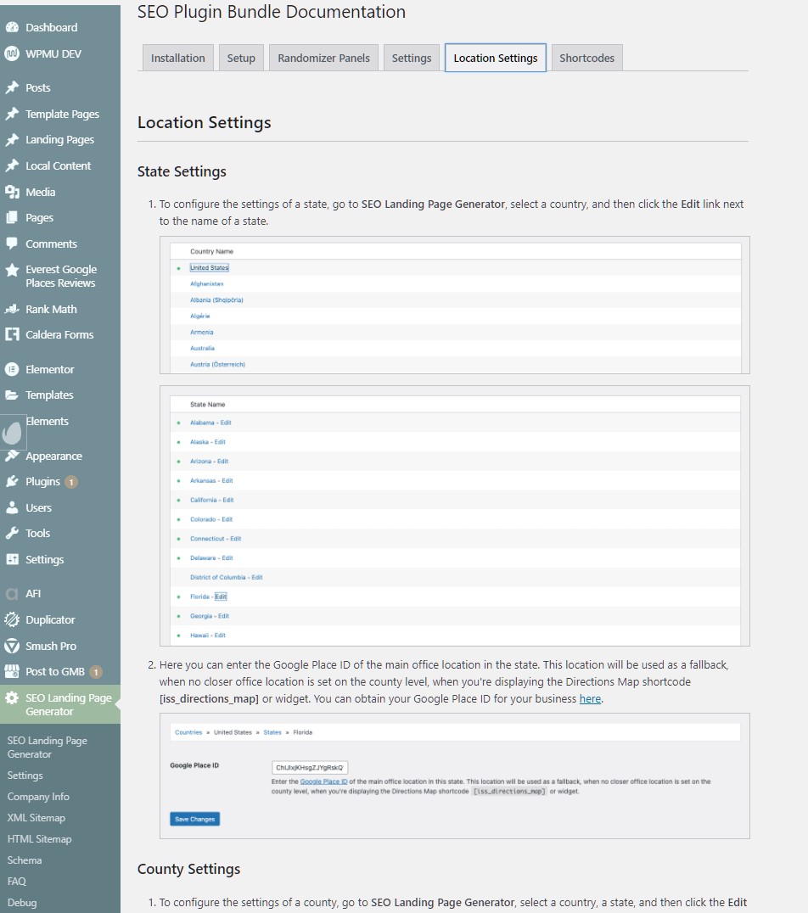
Task: Click the Elements leaf icon
Action: pyautogui.click(x=12, y=432)
